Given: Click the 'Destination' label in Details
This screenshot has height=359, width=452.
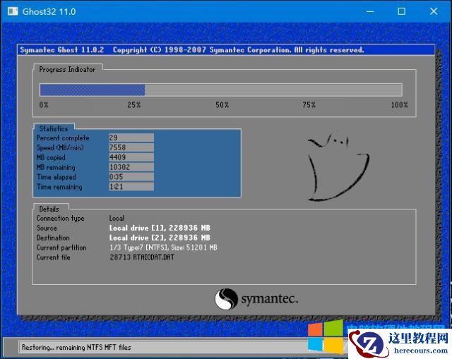Looking at the screenshot, I should click(x=53, y=238).
